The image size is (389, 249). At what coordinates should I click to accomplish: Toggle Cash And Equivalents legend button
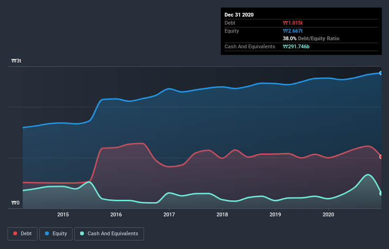109,234
